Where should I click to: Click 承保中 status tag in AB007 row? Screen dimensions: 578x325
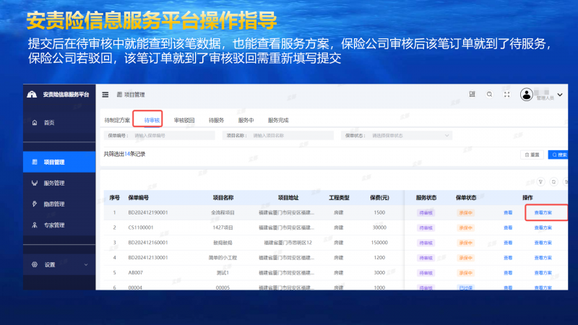(465, 273)
